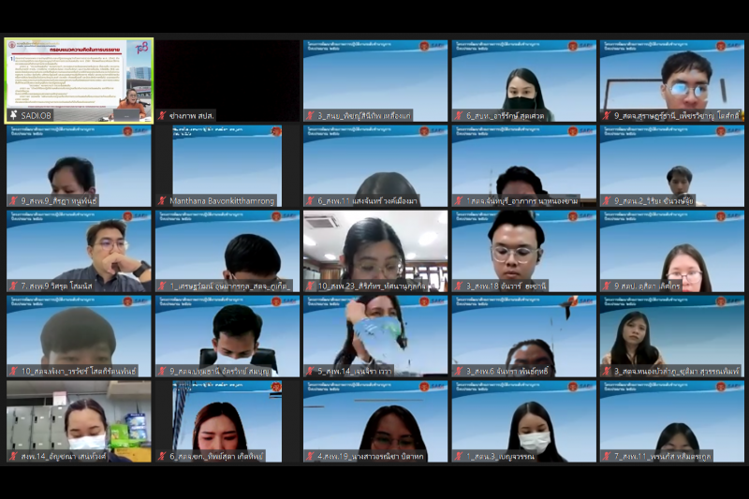Click muted mic icon on 4_สพข.19 tile

click(310, 456)
